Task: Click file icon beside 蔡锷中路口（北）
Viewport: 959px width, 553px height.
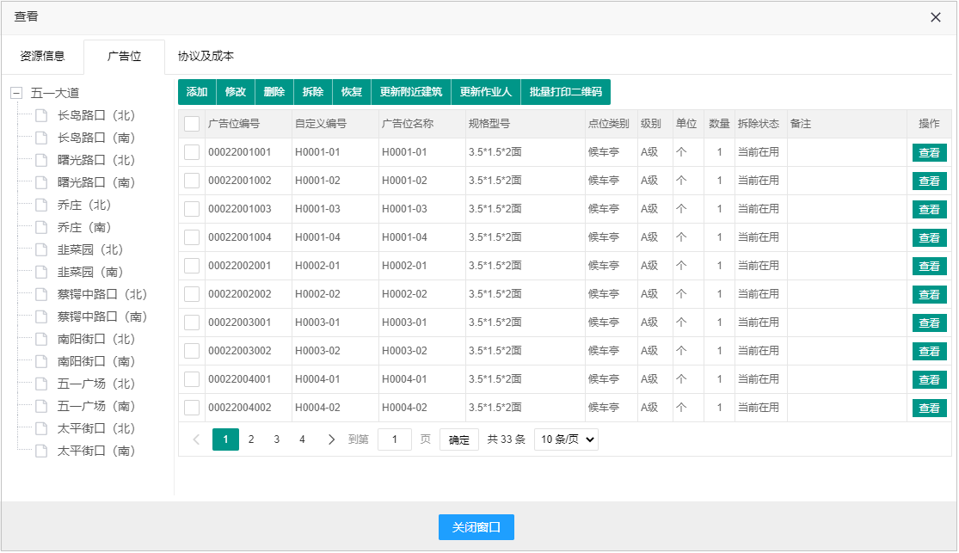Action: [41, 294]
